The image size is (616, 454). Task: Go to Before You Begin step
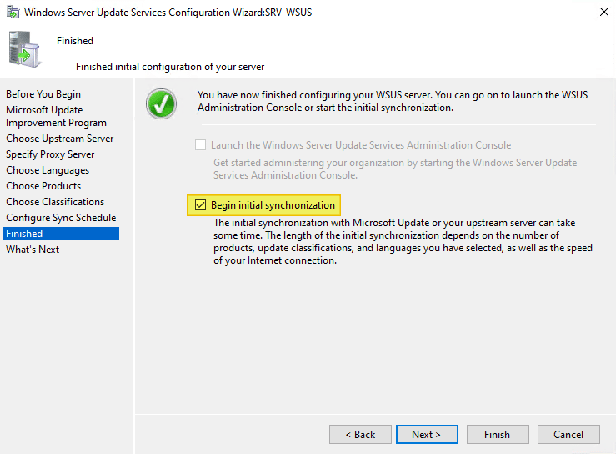[x=43, y=94]
